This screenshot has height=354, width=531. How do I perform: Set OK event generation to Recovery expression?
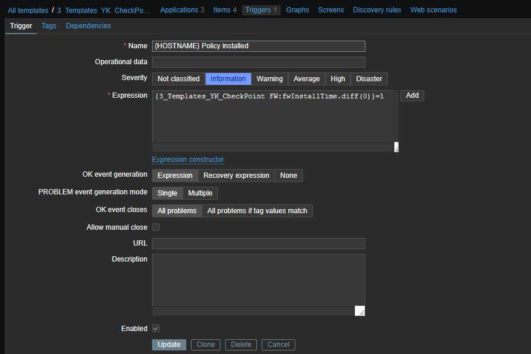236,176
